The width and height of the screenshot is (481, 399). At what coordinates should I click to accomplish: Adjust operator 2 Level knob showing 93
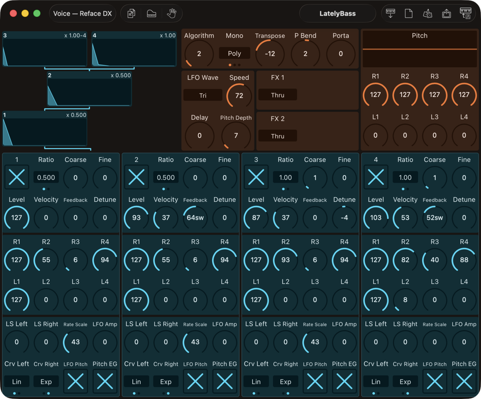click(136, 218)
